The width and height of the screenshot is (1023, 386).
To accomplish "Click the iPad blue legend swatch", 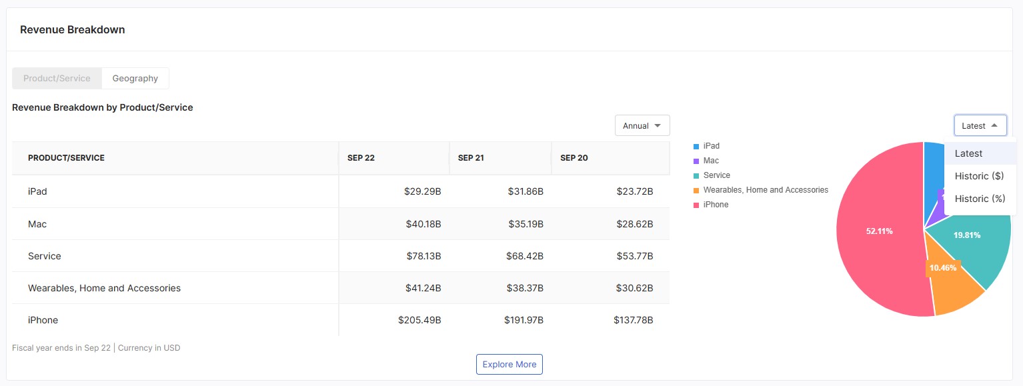I will coord(696,146).
